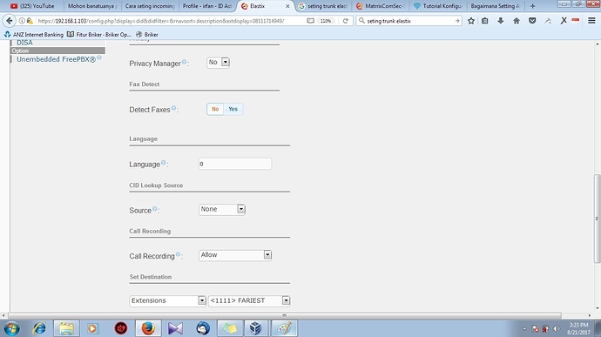Switch to Mohon banatuanya tab
This screenshot has height=337, width=601.
(x=92, y=6)
